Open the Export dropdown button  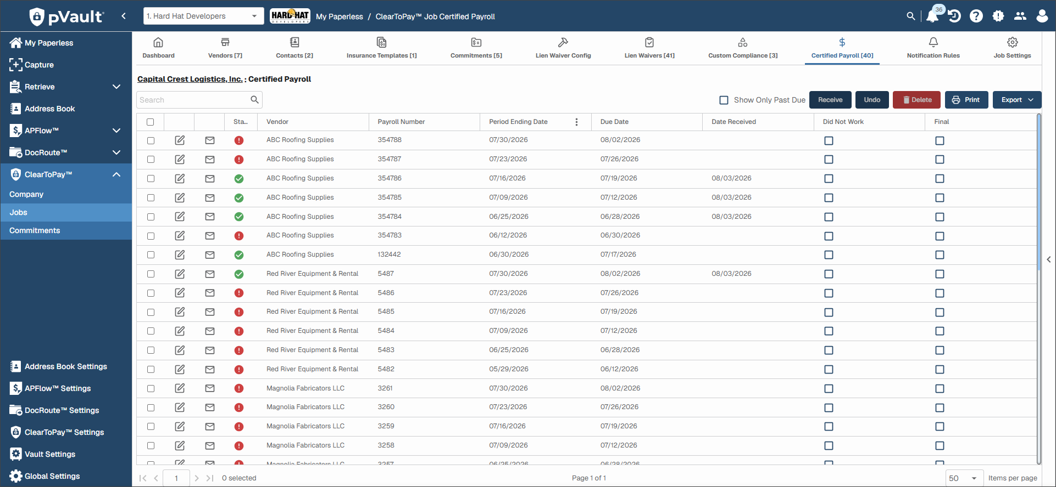tap(1017, 100)
